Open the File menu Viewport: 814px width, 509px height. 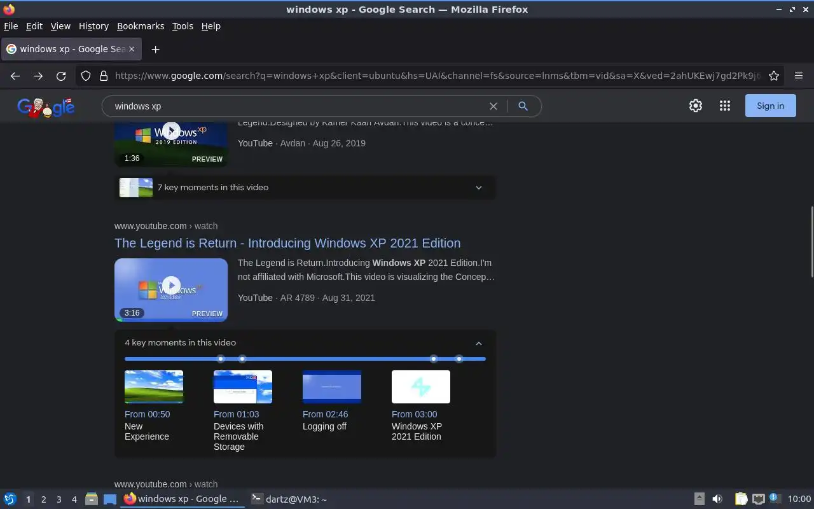11,26
